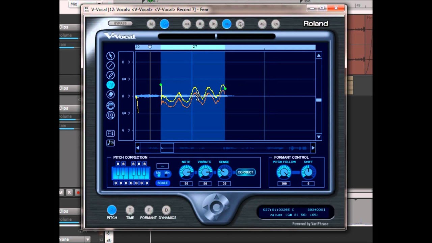432x243 pixels.
Task: Click the NOTE value field showing 80
Action: coord(186,184)
